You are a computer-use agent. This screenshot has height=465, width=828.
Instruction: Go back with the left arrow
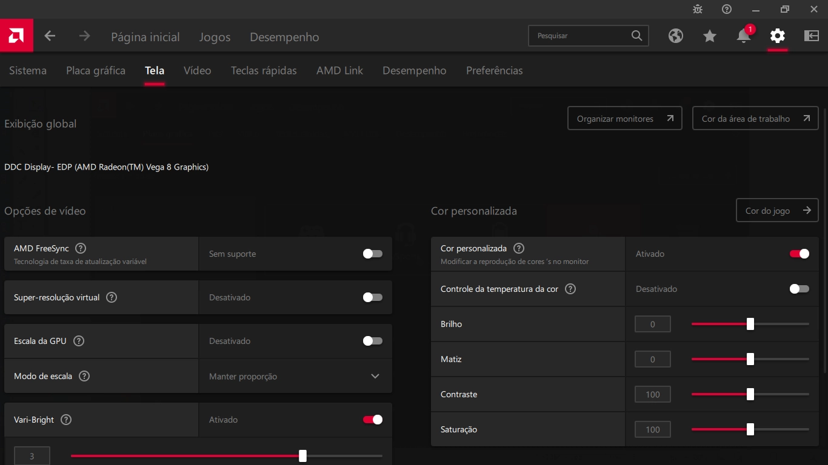[x=50, y=36]
